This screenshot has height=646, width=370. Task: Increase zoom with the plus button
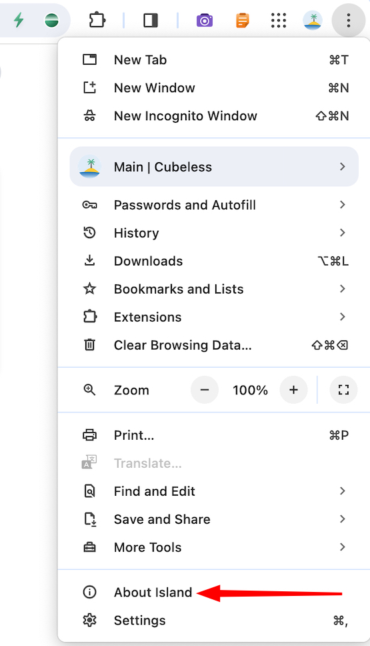click(293, 390)
